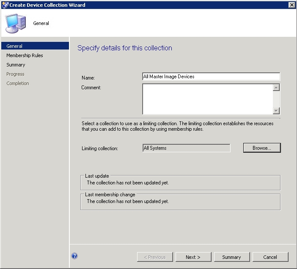Viewport: 297px width, 269px height.
Task: Select the Progress step in the sidebar
Action: coord(15,74)
